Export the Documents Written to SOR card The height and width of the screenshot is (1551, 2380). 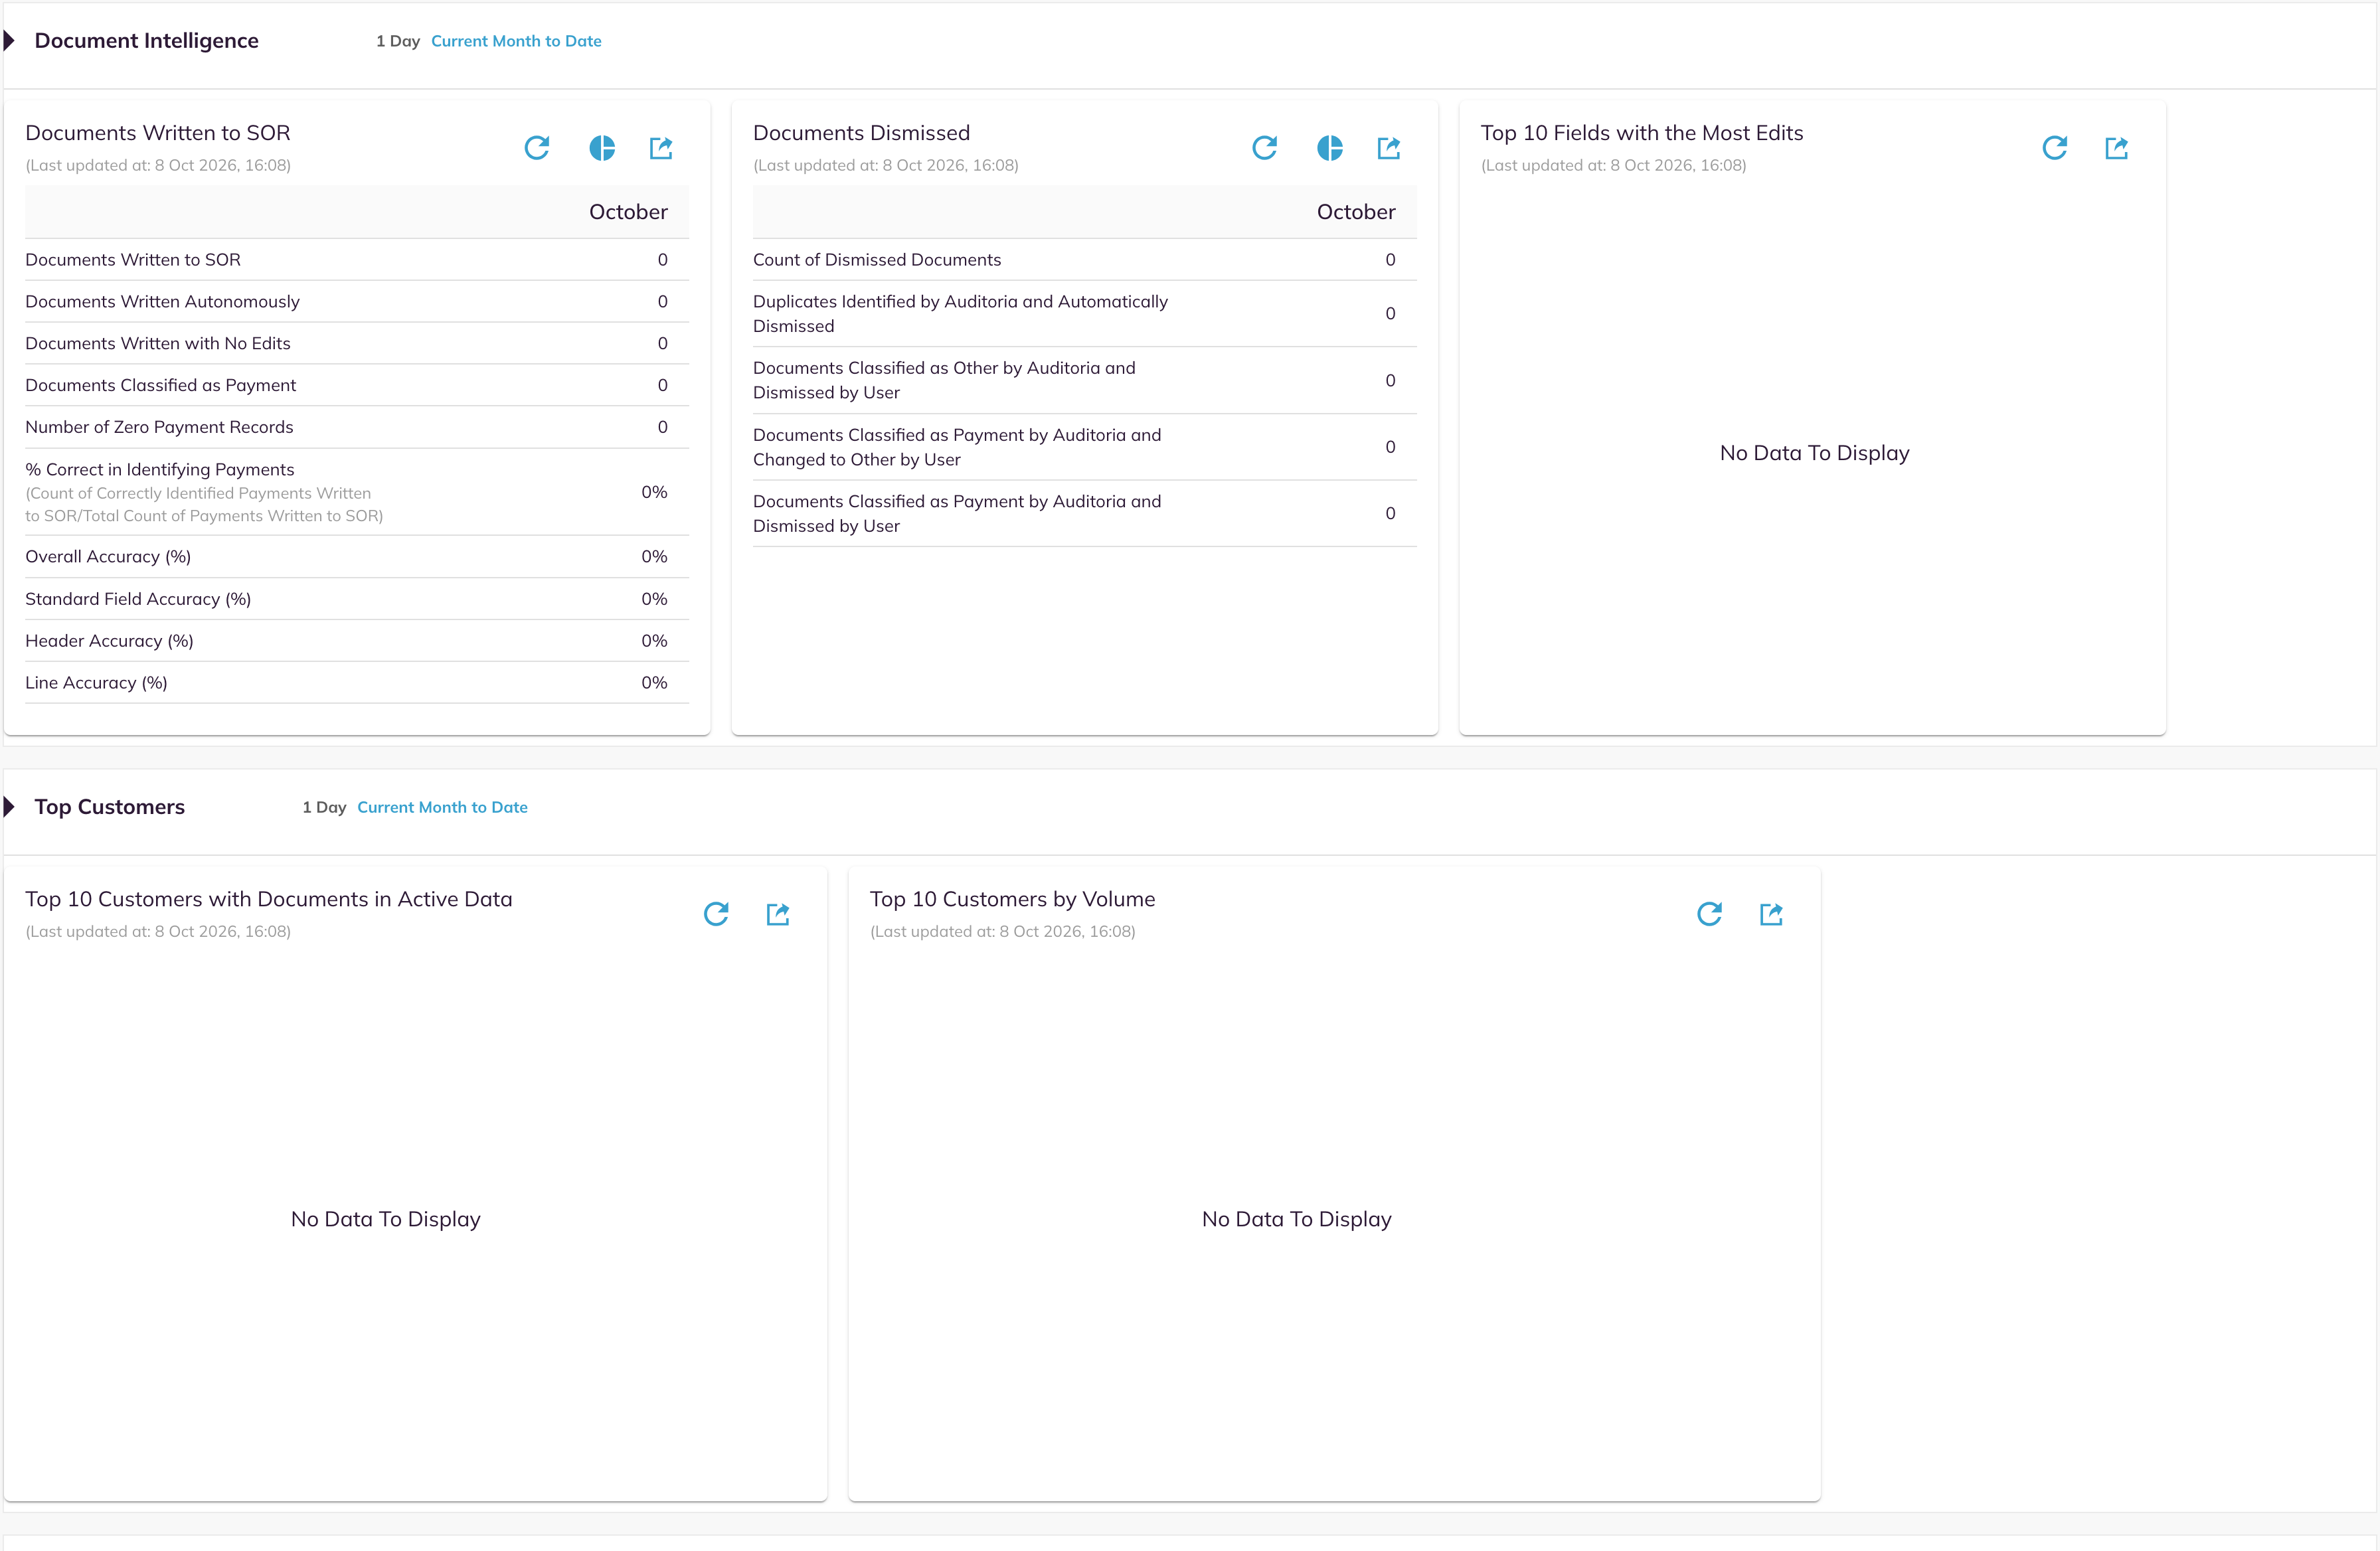coord(661,148)
